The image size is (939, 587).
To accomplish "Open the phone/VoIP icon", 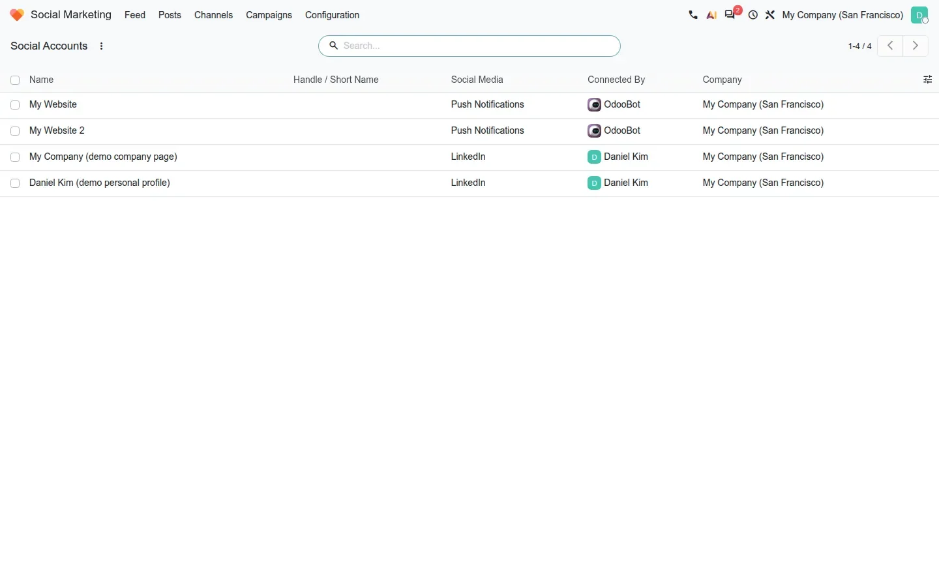I will coord(693,15).
